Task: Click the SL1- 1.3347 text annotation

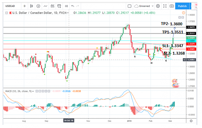Action: [x=173, y=46]
